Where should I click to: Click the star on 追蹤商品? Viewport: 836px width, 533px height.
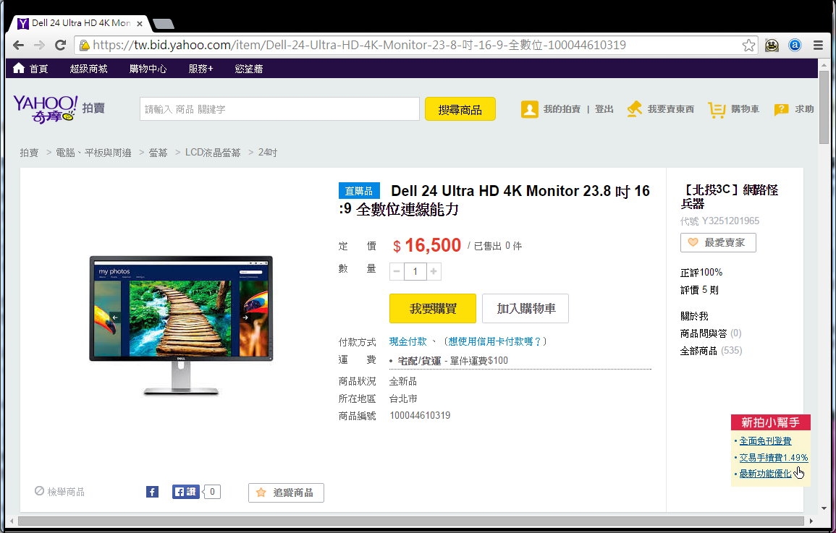[x=261, y=493]
